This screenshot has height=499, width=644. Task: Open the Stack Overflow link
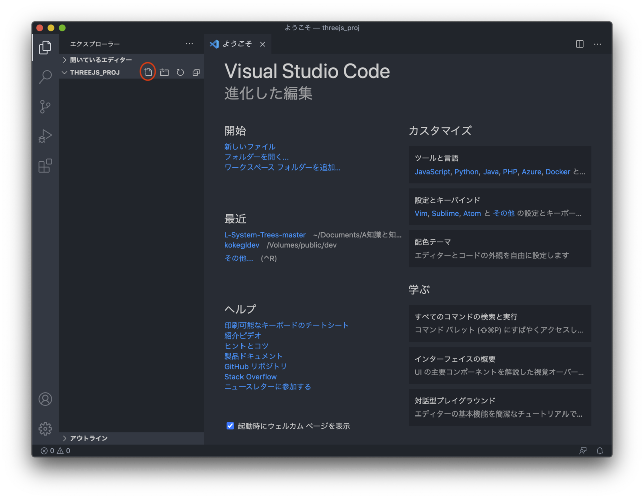[x=251, y=377]
